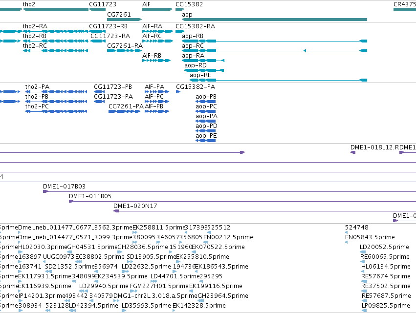The height and width of the screenshot is (313, 416).
Task: Select EST RE57674.5prime
Action: pos(386,276)
